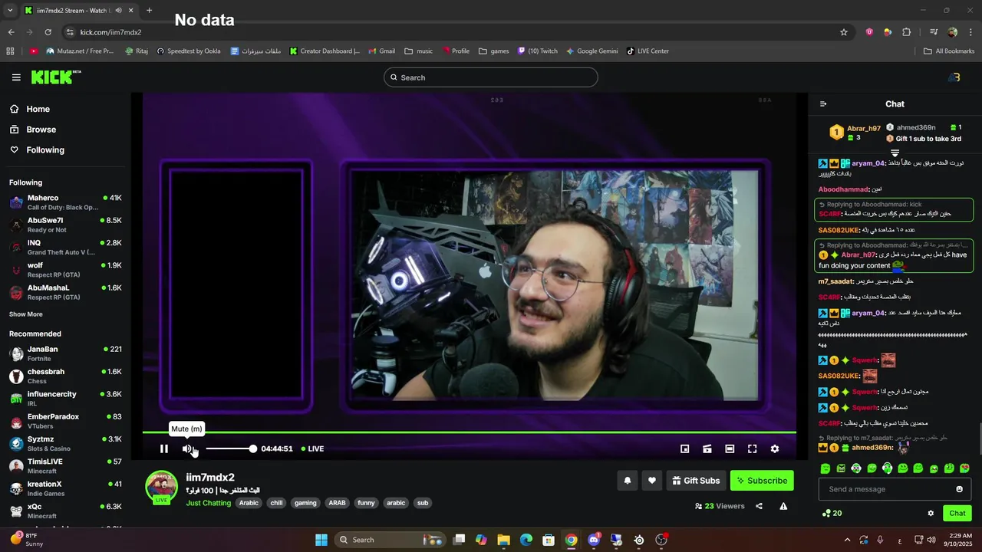Screen dimensions: 982x552
Task: Bookmark this page with the star icon
Action: click(844, 32)
